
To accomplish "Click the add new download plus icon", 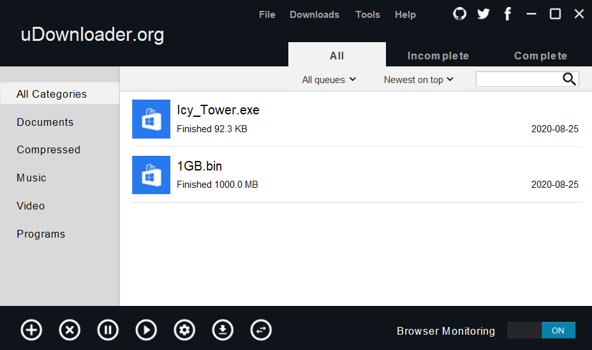I will point(31,330).
